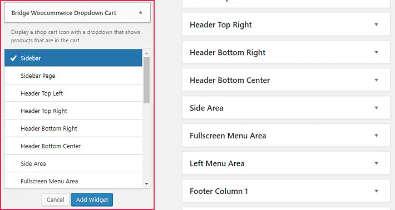Collapse the Bridge Woocommerce Dropdown Cart widget
Screen dimensions: 395x210
(141, 13)
